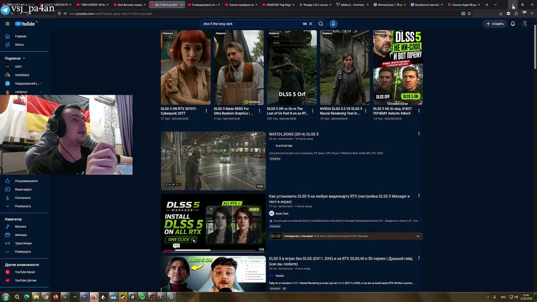Open Трансляции in the Навигатор section

point(24,243)
